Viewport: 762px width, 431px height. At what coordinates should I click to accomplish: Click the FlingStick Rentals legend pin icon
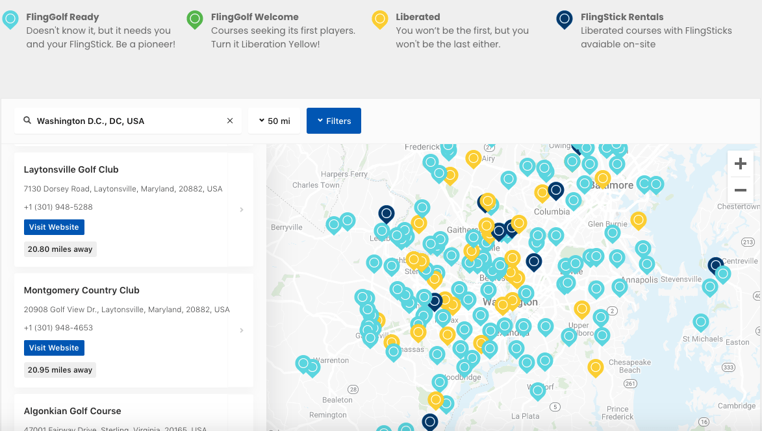coord(565,19)
